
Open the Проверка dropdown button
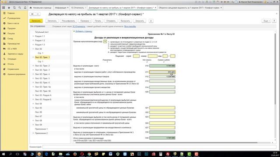(x=85, y=21)
